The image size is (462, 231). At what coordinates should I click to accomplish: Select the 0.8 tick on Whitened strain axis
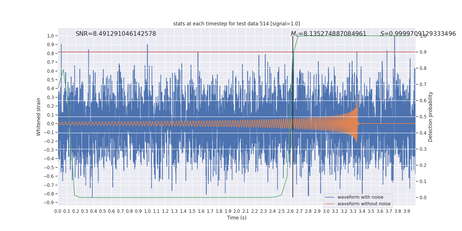[x=51, y=53]
